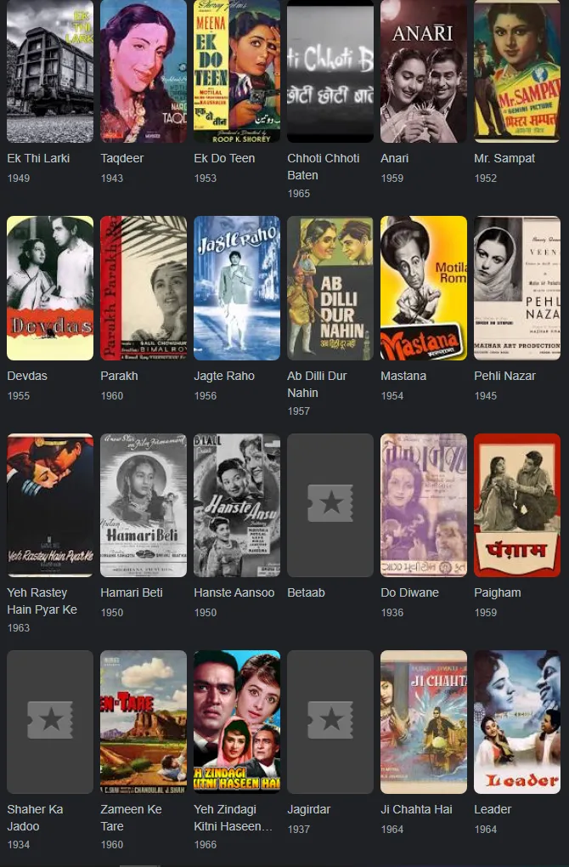The height and width of the screenshot is (867, 569).
Task: Click the Pehli Nazar title link
Action: 505,376
